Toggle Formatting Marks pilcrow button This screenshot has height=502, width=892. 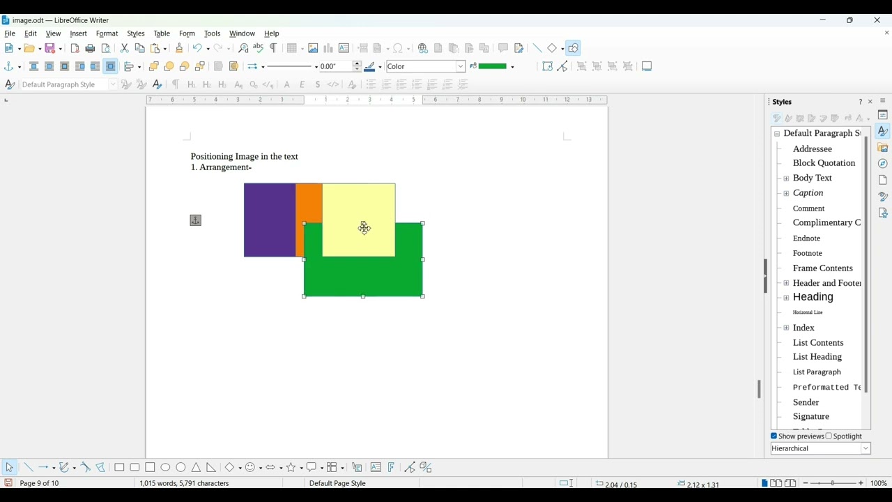275,49
